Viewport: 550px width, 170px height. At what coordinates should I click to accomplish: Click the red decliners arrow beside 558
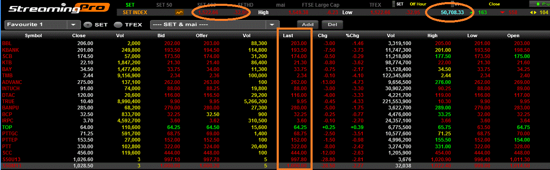click(502, 13)
